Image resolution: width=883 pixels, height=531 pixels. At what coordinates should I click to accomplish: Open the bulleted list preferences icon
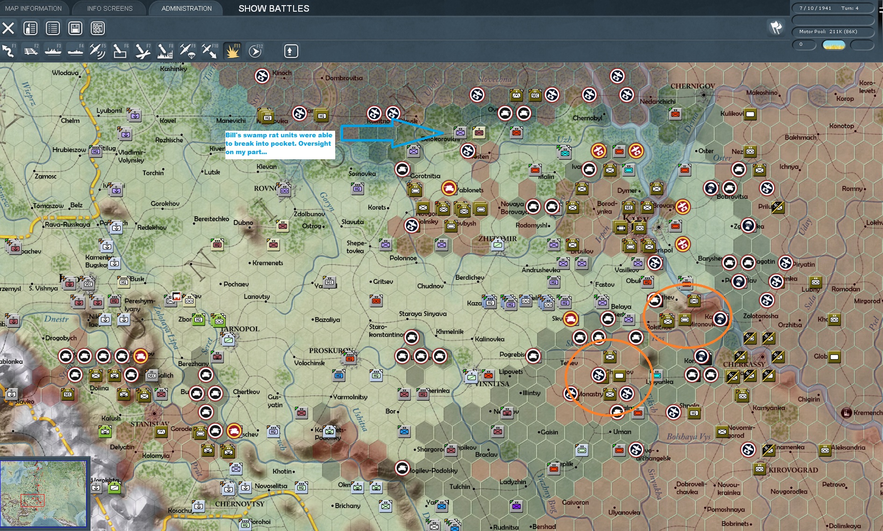[53, 28]
